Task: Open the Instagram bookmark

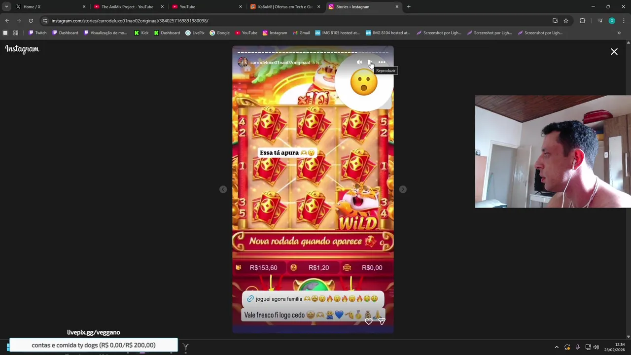Action: coord(275,33)
